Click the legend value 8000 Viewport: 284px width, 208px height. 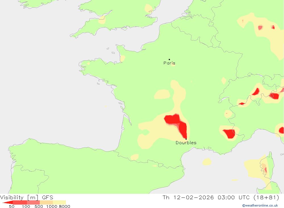64,206
